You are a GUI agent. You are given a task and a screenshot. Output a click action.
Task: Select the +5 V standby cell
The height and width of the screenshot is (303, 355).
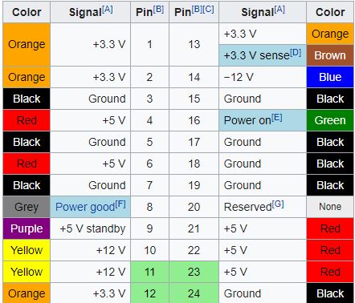[x=90, y=228]
